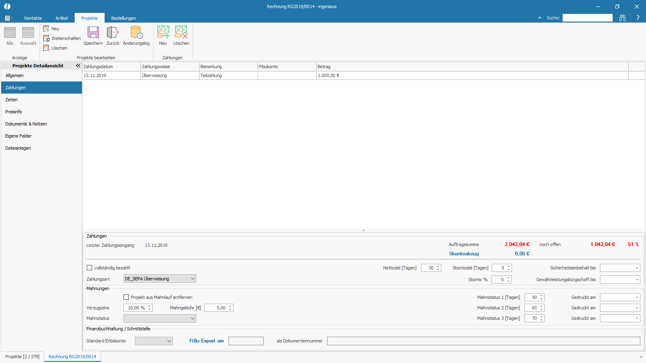Open the Änderungslog changelog
The width and height of the screenshot is (646, 363).
click(x=136, y=35)
